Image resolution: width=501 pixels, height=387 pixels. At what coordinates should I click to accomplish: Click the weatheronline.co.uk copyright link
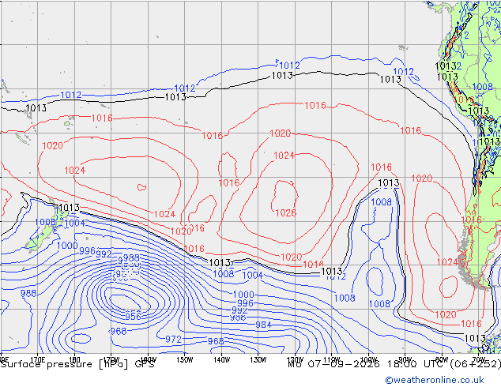(x=434, y=380)
